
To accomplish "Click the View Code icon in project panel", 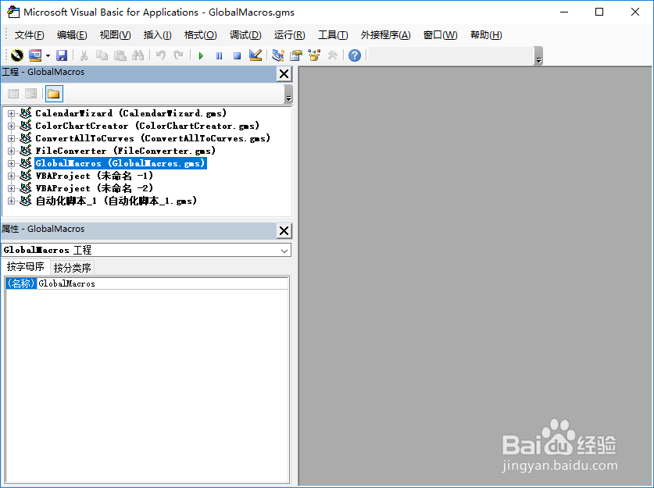I will coord(13,94).
